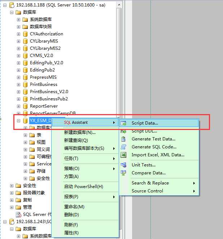223x239 pixels.
Task: Open the 策略(O) submenu
Action: click(x=85, y=169)
